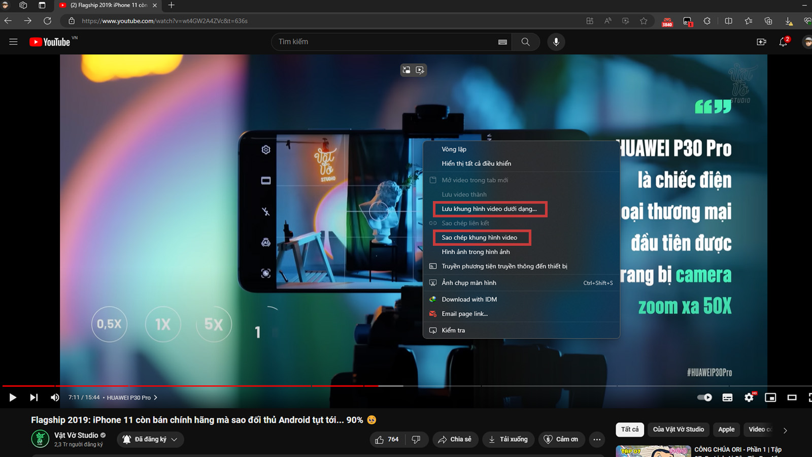Image resolution: width=812 pixels, height=457 pixels.
Task: Choose Kiểm tra inspect entry
Action: coord(521,331)
